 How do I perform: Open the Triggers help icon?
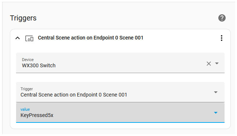(x=222, y=18)
